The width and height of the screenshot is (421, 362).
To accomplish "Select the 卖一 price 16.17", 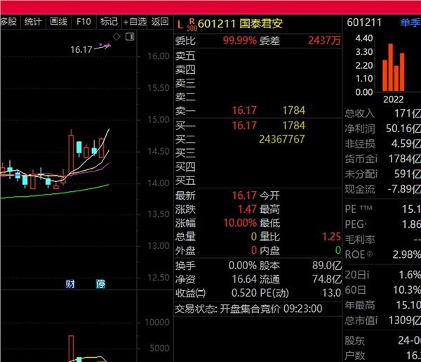I will (x=244, y=110).
